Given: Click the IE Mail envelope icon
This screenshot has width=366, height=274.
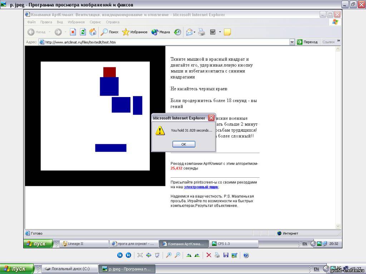Looking at the screenshot, I should point(189,32).
